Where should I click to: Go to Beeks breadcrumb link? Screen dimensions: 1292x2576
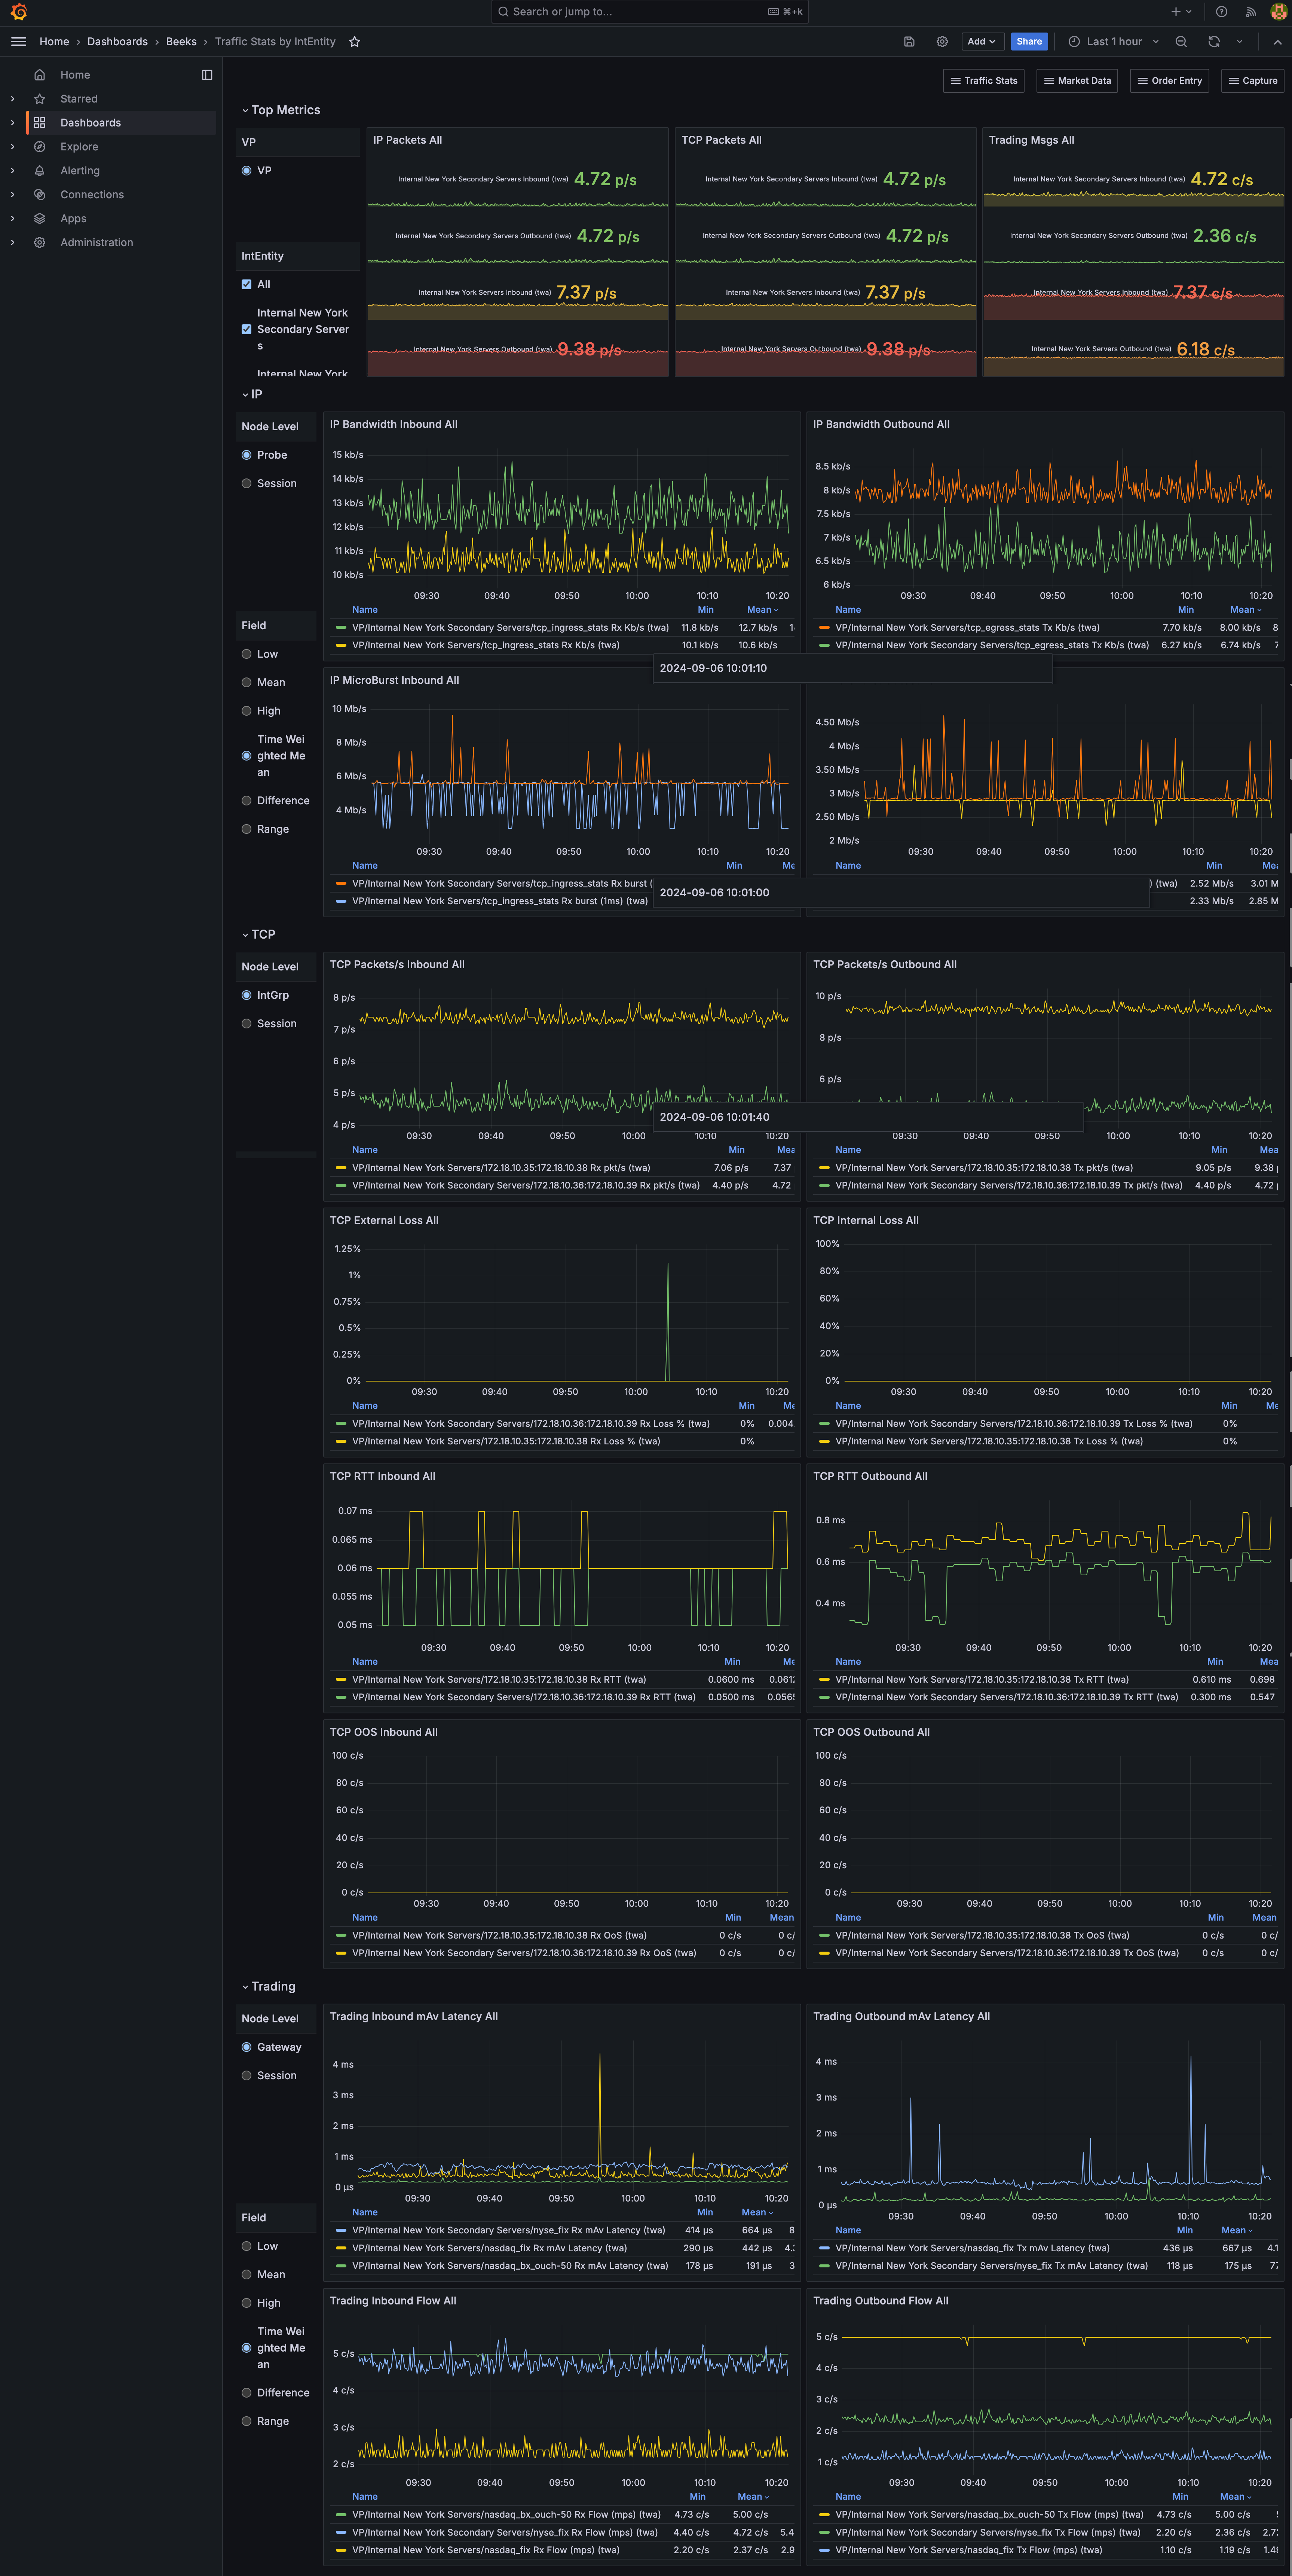181,42
